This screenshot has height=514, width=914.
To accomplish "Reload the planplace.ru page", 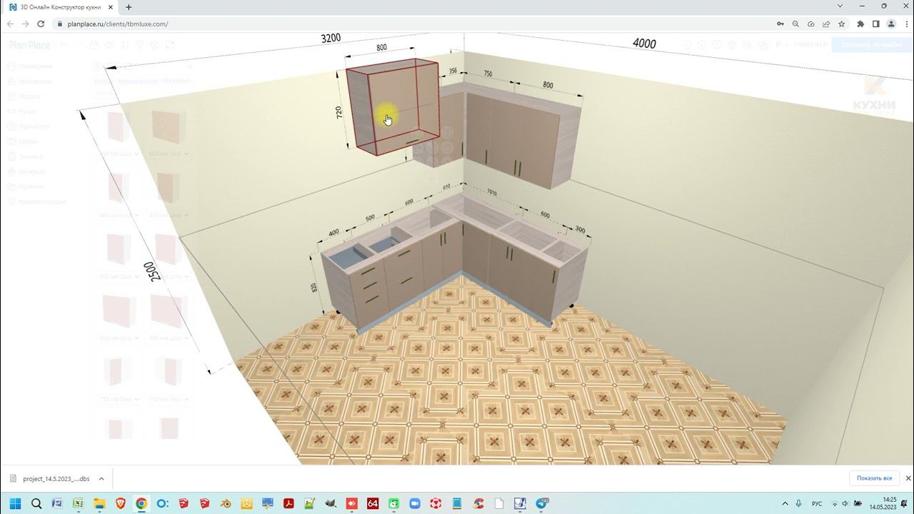I will tap(41, 24).
